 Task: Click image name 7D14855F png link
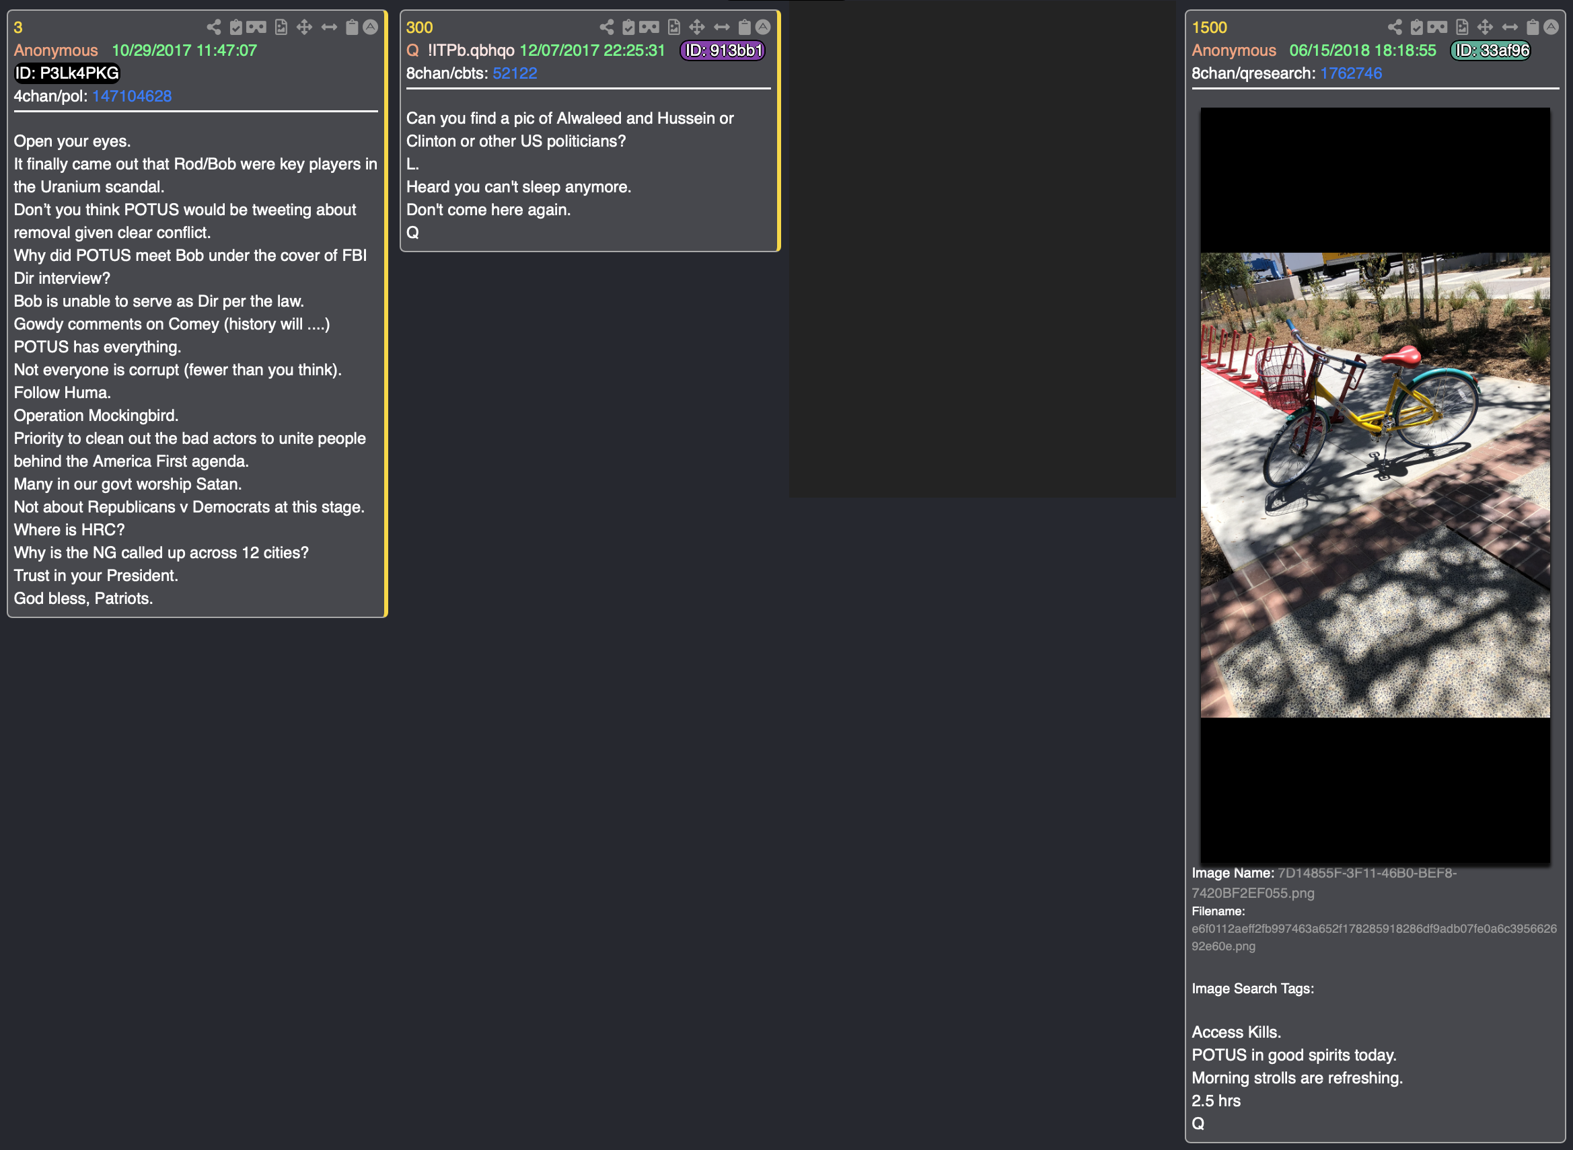click(1365, 874)
